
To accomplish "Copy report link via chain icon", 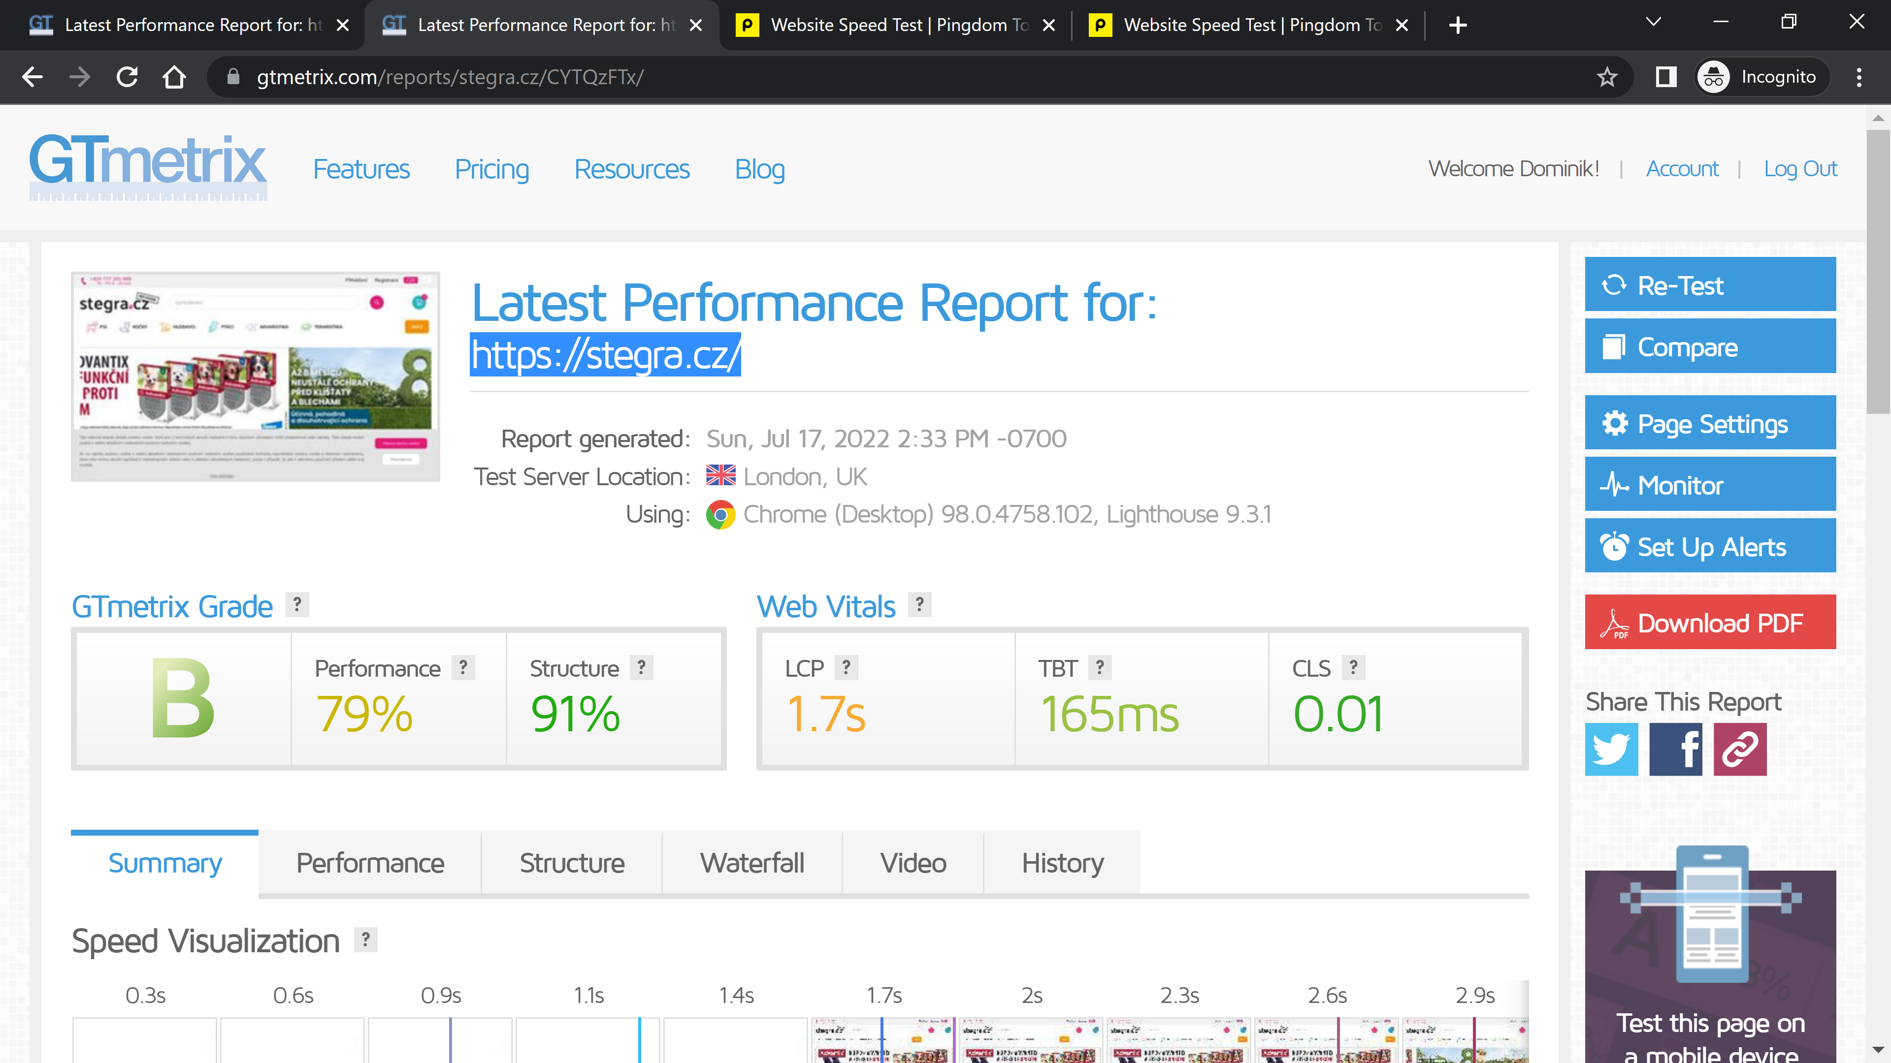I will coord(1740,749).
